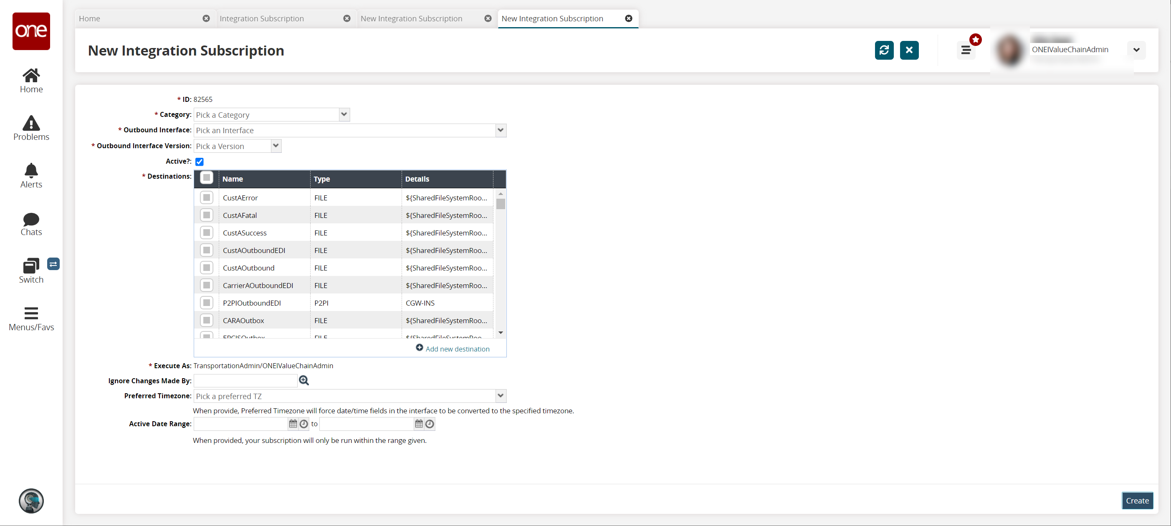The image size is (1171, 526).
Task: Click the Home sidebar icon
Action: tap(31, 81)
